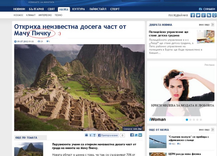Decrease text size with the small T icon
Screen dimensions: 217x156
pos(90,135)
